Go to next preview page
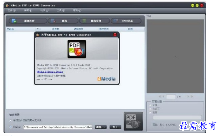This screenshot has width=219, height=136. click(188, 96)
